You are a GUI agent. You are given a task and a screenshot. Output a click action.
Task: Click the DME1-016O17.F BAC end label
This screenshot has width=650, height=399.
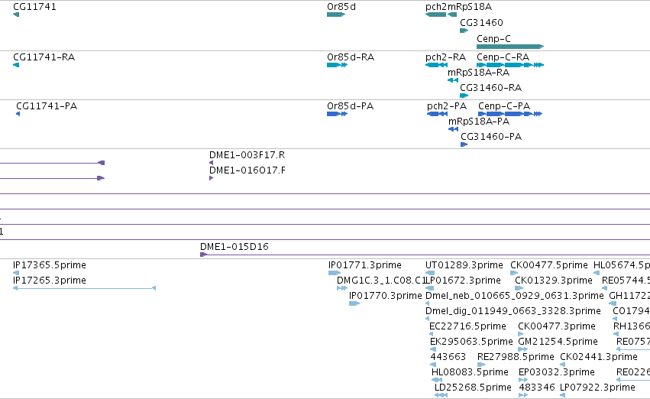click(247, 170)
